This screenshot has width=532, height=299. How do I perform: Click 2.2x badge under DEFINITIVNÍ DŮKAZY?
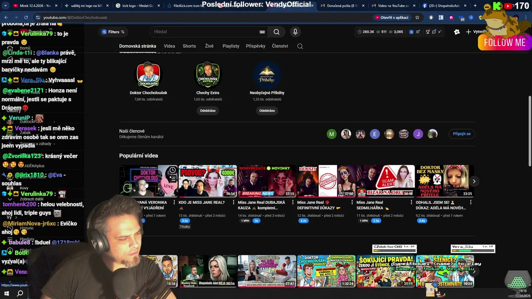point(303,221)
